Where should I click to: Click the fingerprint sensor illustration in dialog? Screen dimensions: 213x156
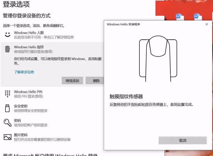(x=158, y=58)
